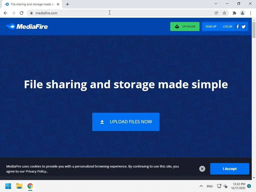Open File Explorer from the taskbar
The height and width of the screenshot is (192, 256).
click(19, 186)
